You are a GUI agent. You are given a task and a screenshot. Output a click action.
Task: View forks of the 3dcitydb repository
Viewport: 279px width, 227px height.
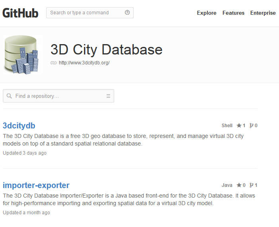point(254,126)
